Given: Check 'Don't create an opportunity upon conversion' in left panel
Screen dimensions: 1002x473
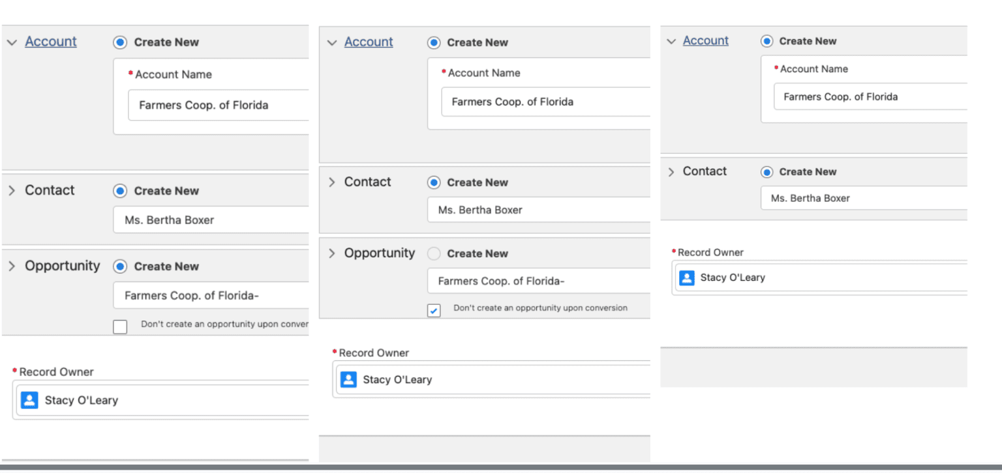Looking at the screenshot, I should 120,326.
